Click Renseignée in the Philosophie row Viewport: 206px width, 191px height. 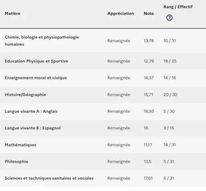click(x=119, y=162)
